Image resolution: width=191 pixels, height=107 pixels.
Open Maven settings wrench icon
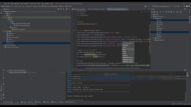coord(181,12)
